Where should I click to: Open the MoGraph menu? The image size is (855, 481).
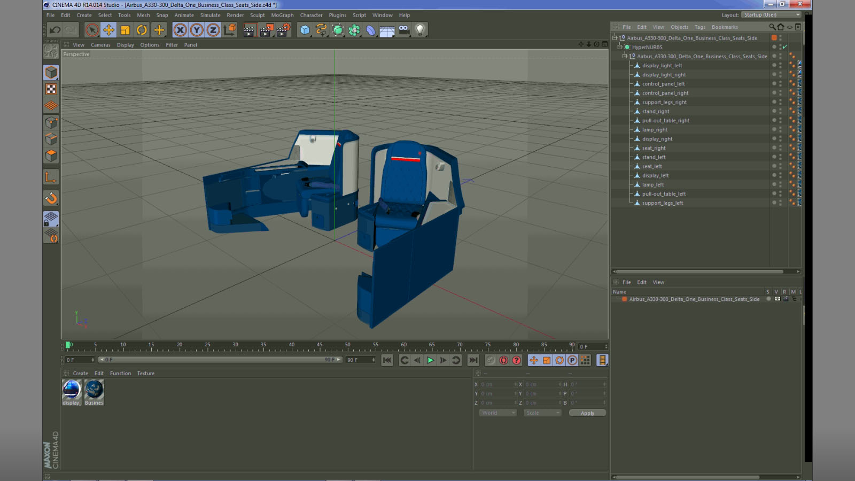click(282, 15)
